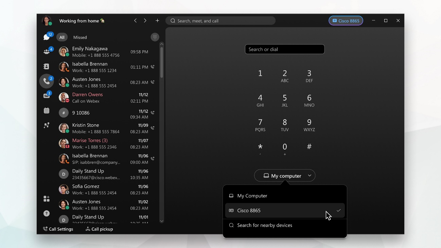
Task: Click the call icon for Austen Jones 08:23 AM
Action: click(153, 82)
